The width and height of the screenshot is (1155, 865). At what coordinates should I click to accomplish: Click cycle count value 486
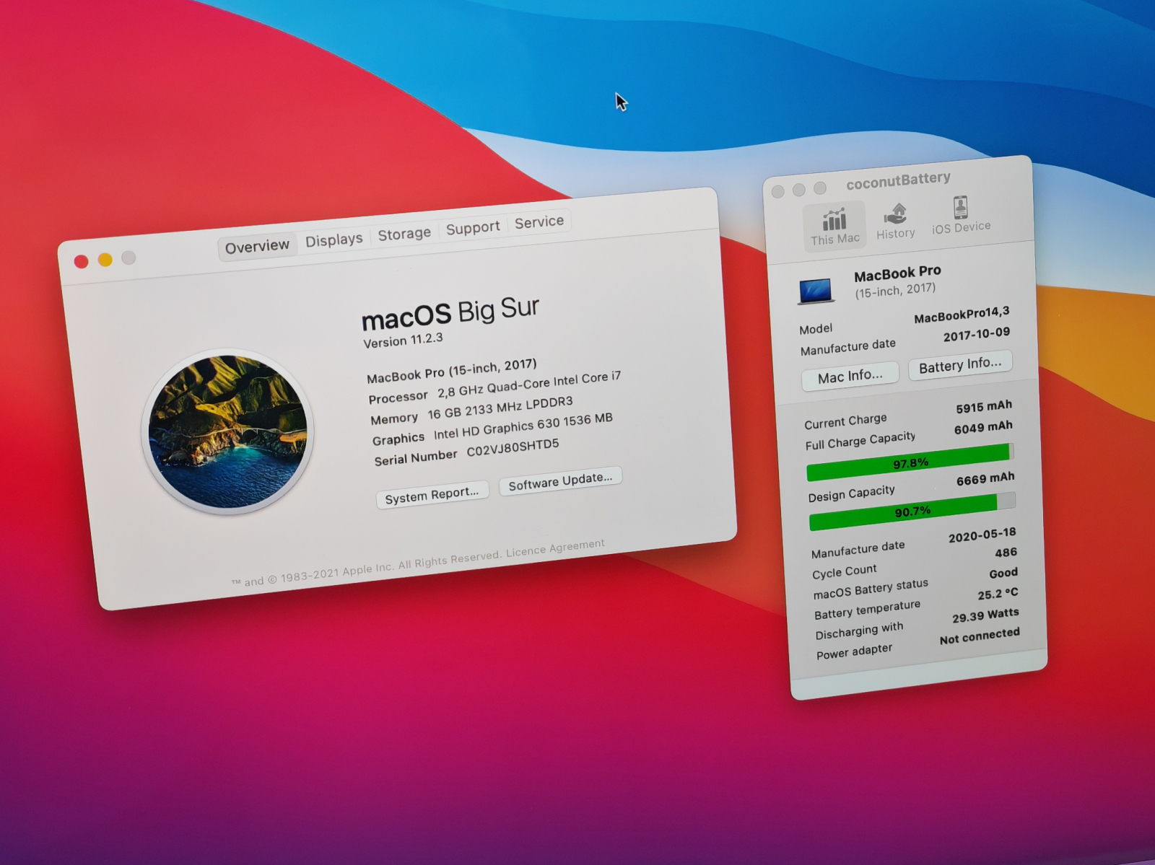(x=1006, y=553)
